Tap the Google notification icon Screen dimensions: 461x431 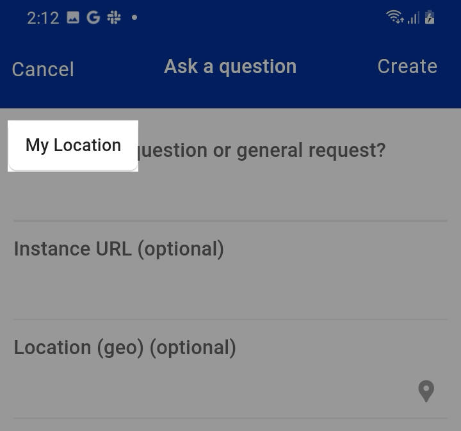[93, 18]
